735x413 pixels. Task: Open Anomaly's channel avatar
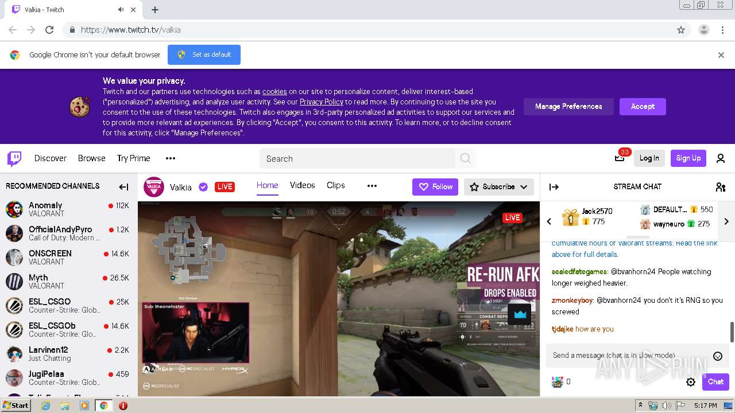coord(14,209)
